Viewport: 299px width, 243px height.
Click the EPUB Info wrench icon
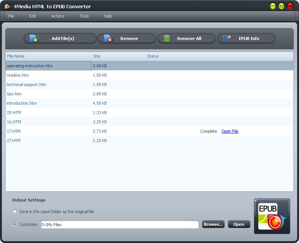(226, 39)
